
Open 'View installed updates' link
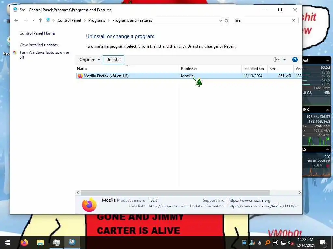(38, 45)
